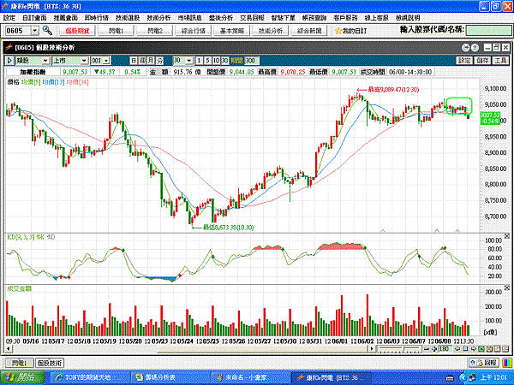Click the green chart icon in bottom bar
This screenshot has height=385, width=514.
coord(481,349)
